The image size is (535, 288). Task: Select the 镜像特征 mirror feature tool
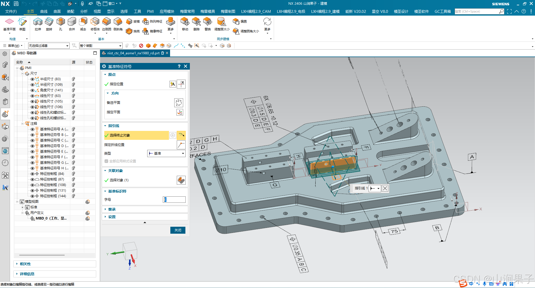tap(152, 31)
